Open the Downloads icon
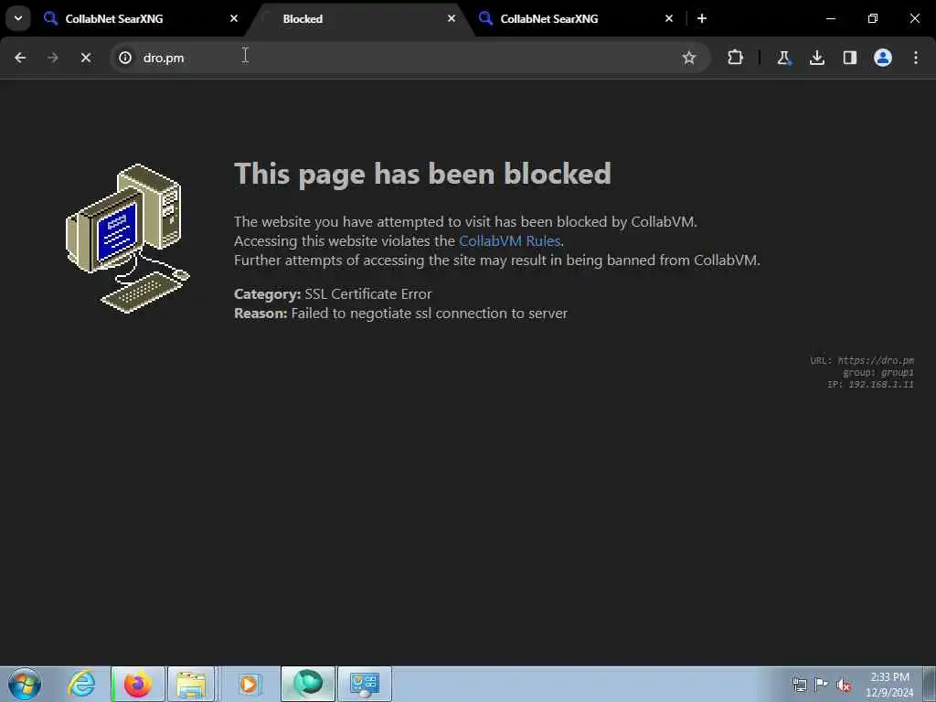The image size is (936, 702). tap(816, 58)
